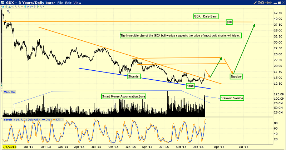Click the line-study toolbar icon
Image resolution: width=286 pixels, height=150 pixels.
pos(13,7)
